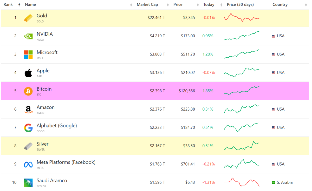Click the -0.21% Meta daily change

click(x=209, y=164)
